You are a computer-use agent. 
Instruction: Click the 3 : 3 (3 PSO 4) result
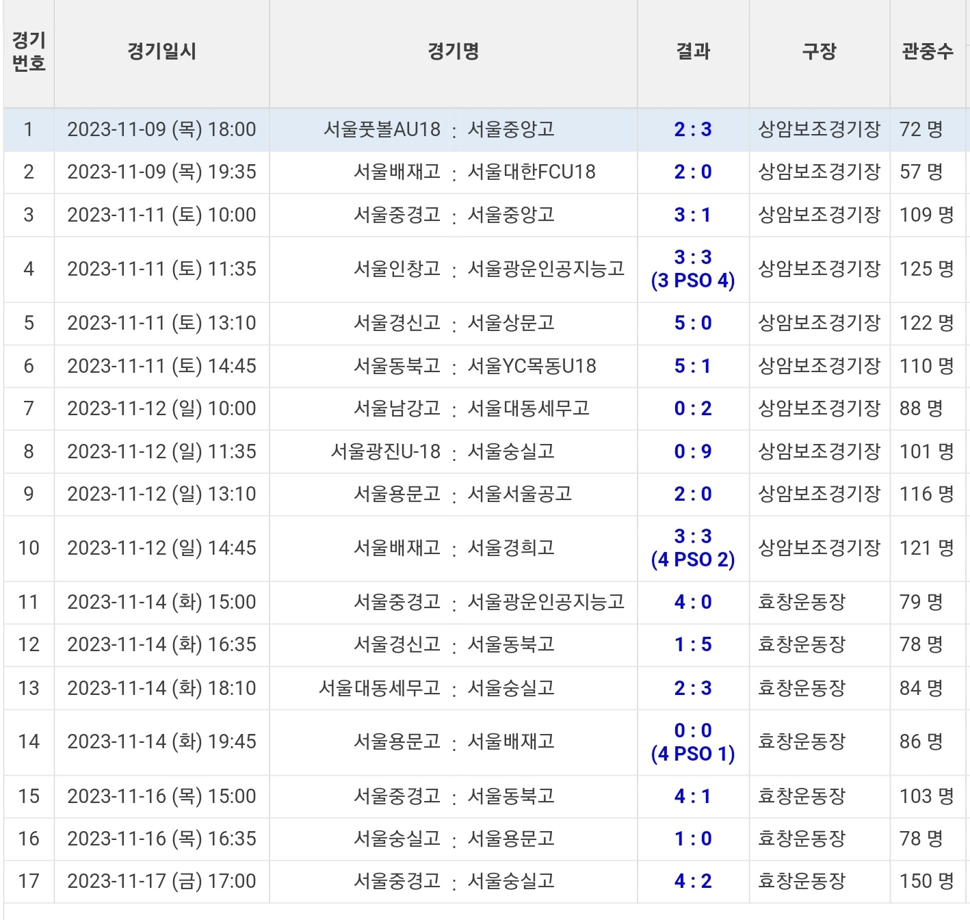(x=693, y=269)
